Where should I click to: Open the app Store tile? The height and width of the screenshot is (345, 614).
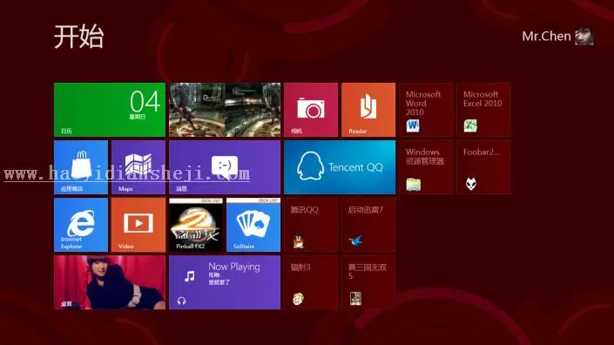coord(81,167)
